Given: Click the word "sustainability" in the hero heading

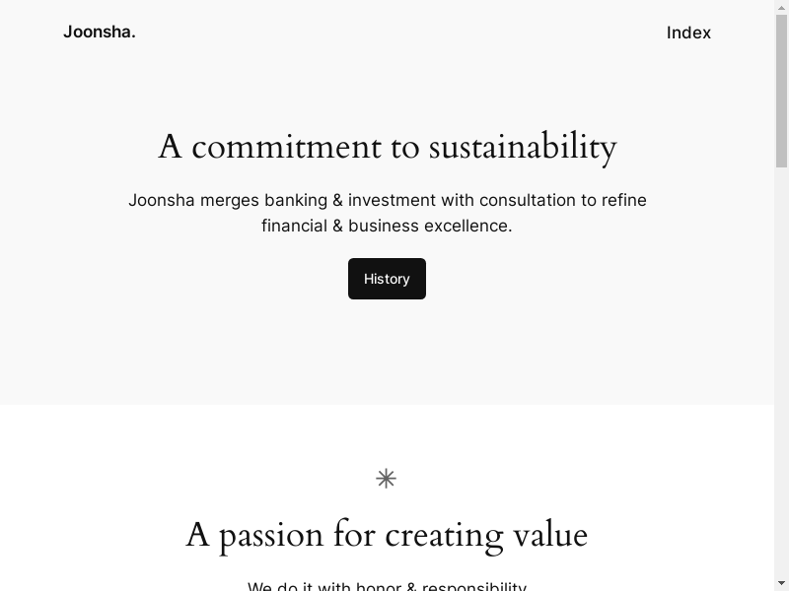Looking at the screenshot, I should click(522, 147).
